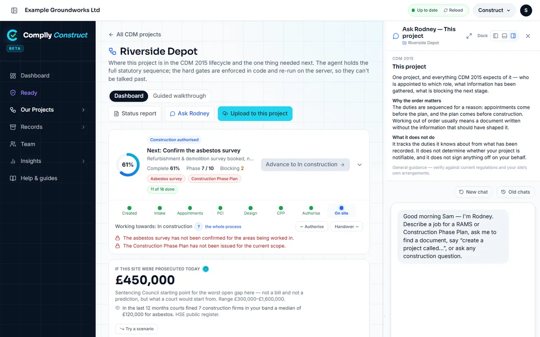
Task: Click the 'Construction Phase Plan' blocking tag
Action: (x=214, y=179)
